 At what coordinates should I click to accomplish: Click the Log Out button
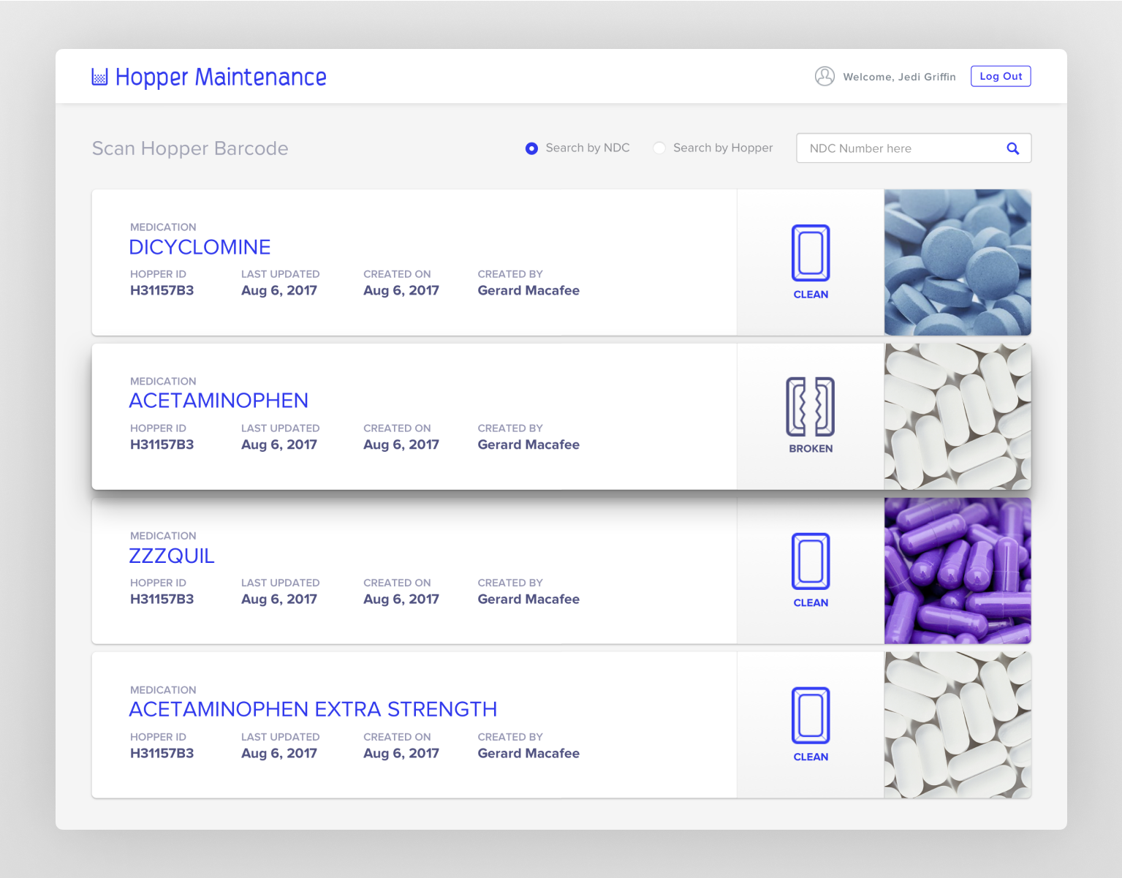pos(1001,76)
